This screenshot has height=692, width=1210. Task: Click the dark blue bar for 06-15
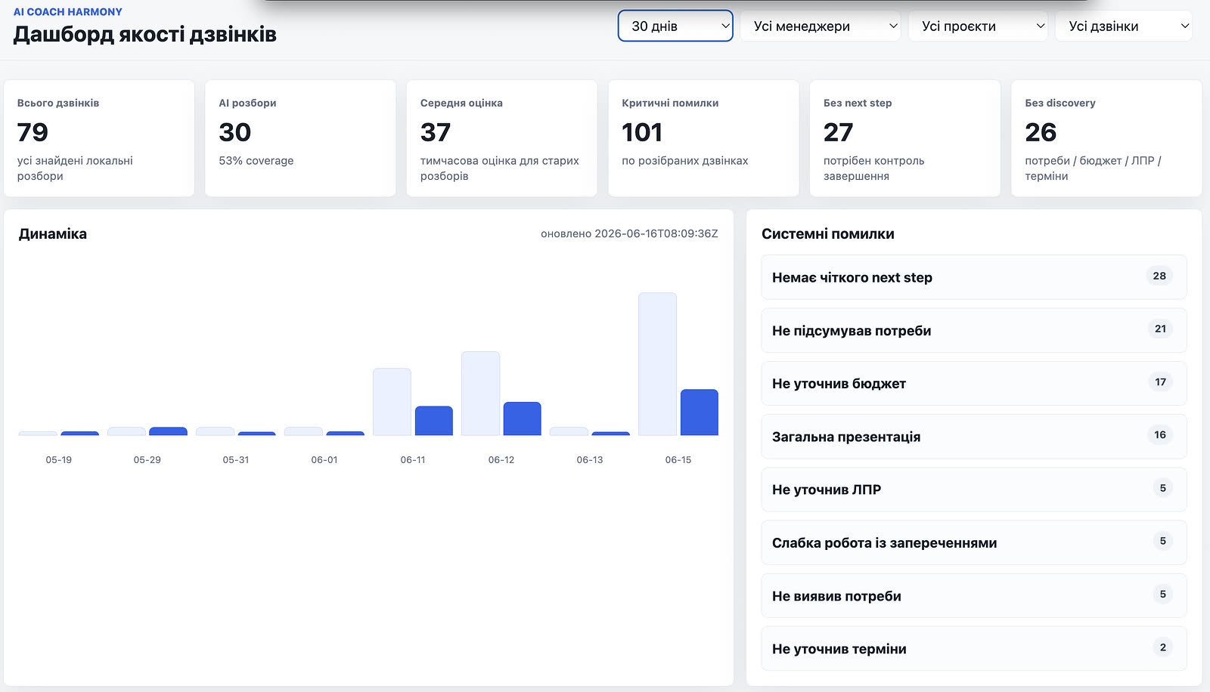pyautogui.click(x=700, y=412)
